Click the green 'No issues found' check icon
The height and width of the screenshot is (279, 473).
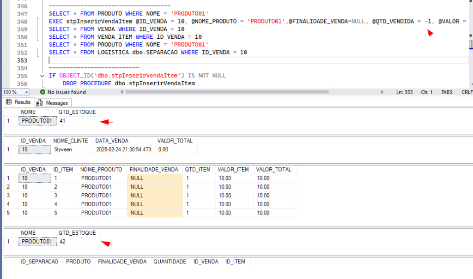tap(42, 92)
